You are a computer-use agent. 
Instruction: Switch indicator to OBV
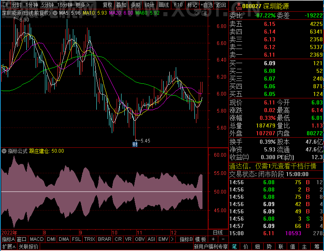click(140, 239)
